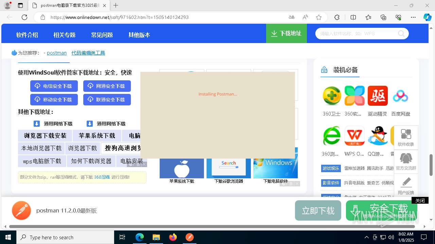The height and width of the screenshot is (244, 435).
Task: Close the bottom bar with 关闭
Action: [x=420, y=201]
